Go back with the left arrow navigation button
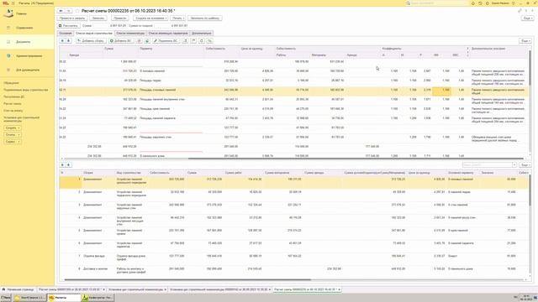Viewport: 538px width, 302px height. click(x=61, y=11)
